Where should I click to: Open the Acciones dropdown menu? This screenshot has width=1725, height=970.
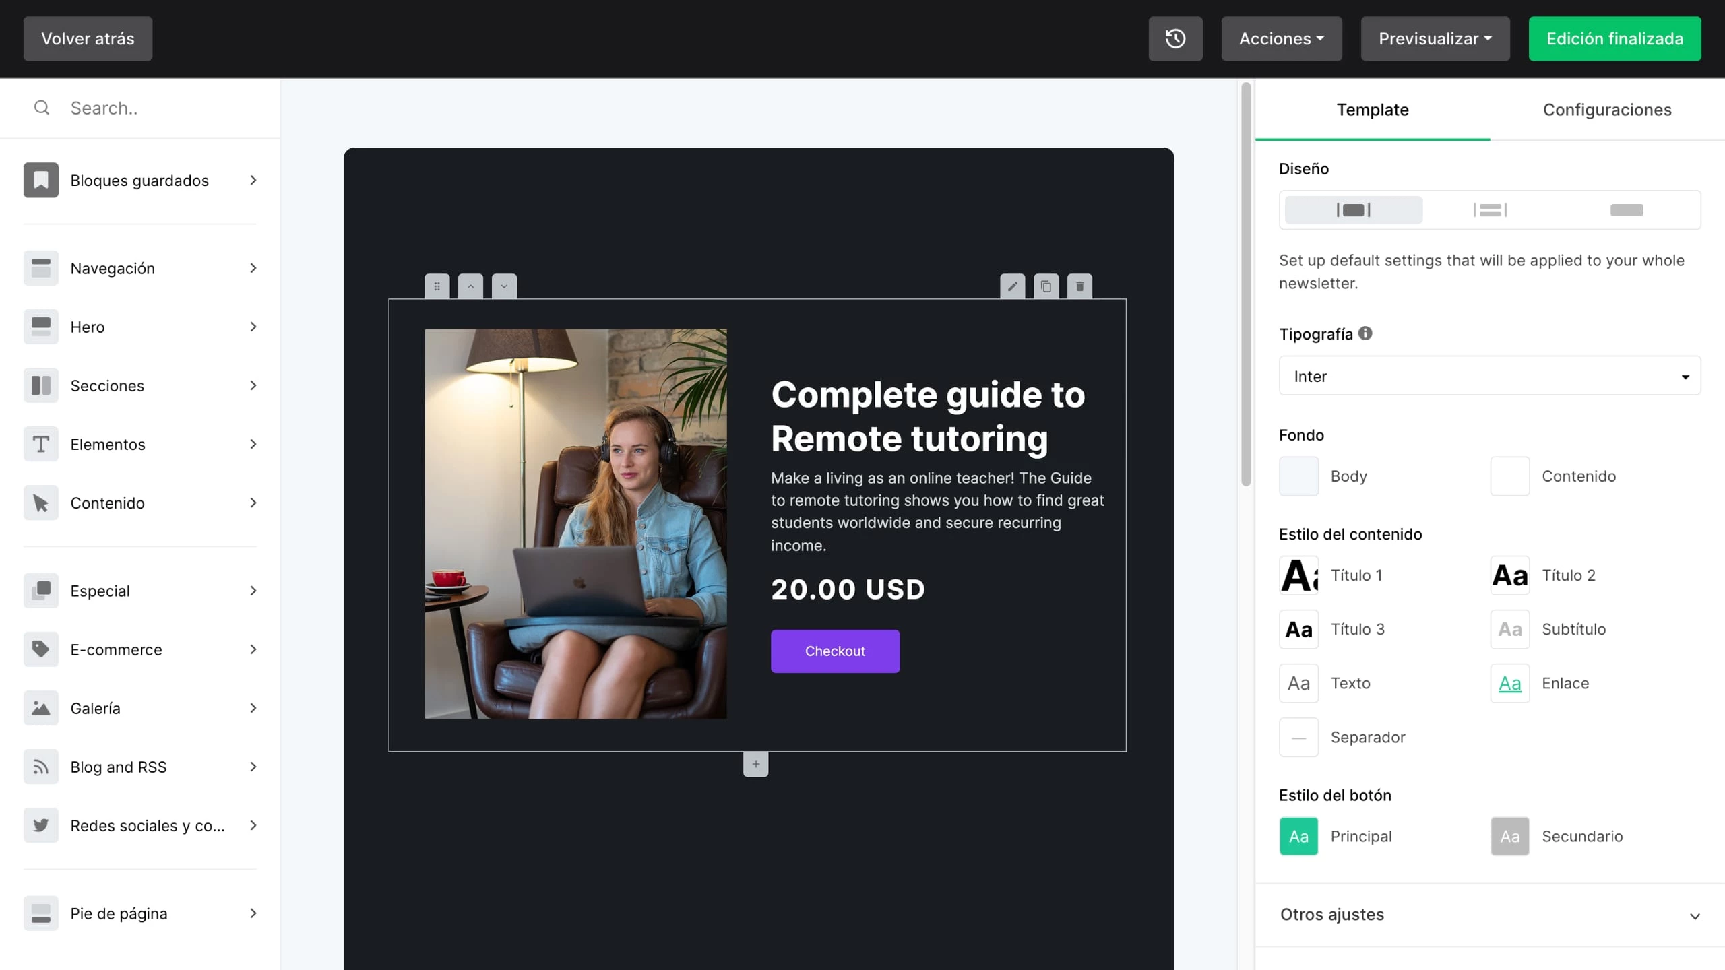[x=1281, y=38]
